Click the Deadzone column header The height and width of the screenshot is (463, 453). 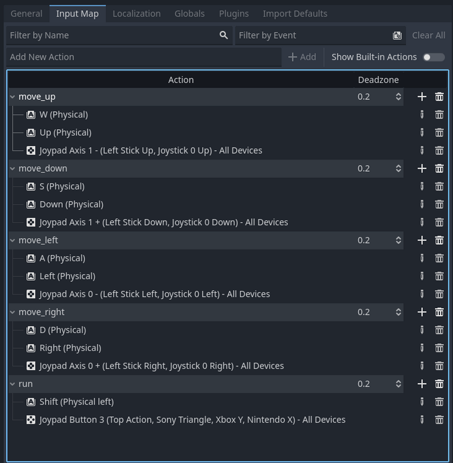pos(378,80)
